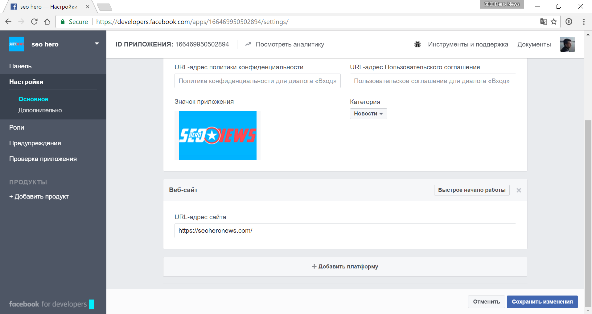Expand the seo hero app switcher arrow
This screenshot has width=592, height=314.
[97, 44]
